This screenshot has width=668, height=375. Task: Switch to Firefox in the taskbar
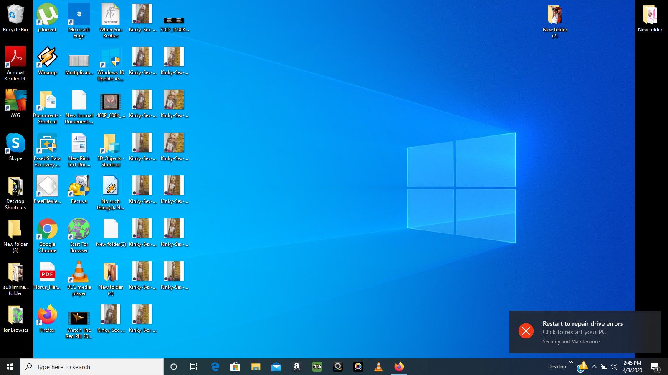pos(399,367)
